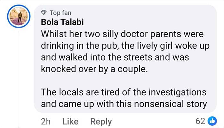Open the Bola Talabi profile name link
This screenshot has height=128, width=224.
[x=62, y=22]
